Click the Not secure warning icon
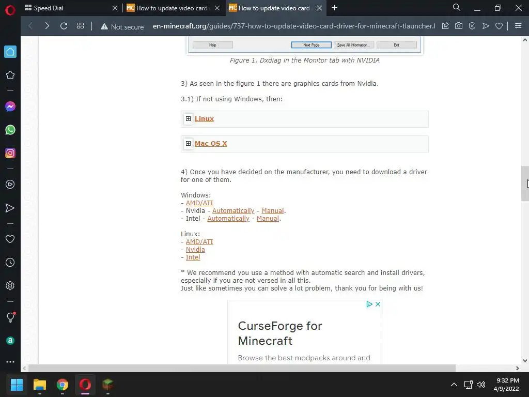529x397 pixels. [x=104, y=26]
